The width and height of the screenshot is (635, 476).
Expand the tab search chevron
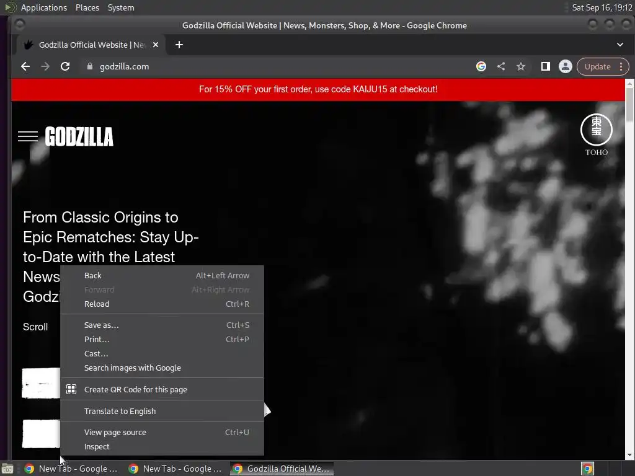point(619,45)
